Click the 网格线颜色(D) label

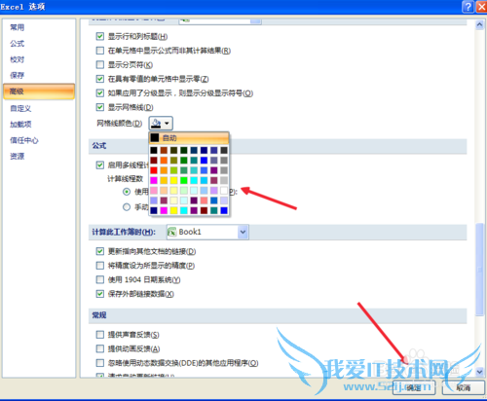(x=120, y=124)
